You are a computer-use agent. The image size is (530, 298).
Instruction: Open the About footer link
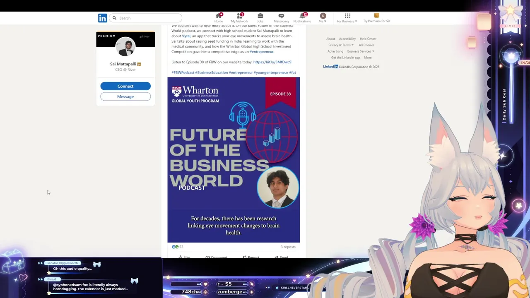(x=330, y=39)
